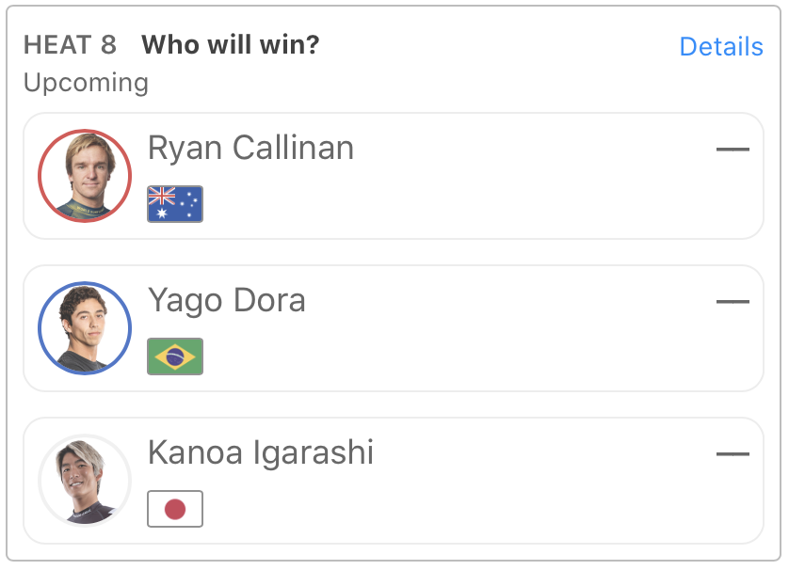Click Kanoa Igarashi's avatar photo
This screenshot has width=789, height=570.
[85, 481]
